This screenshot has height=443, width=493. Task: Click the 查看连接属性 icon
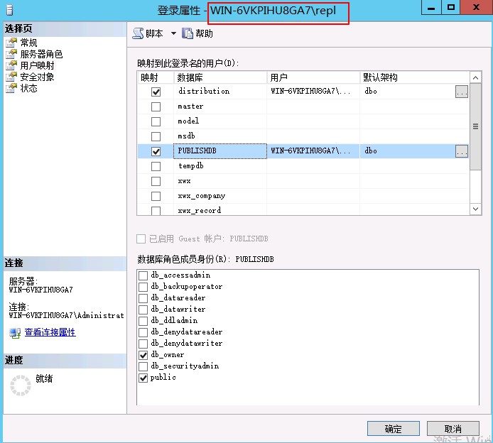click(15, 332)
